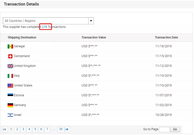Image resolution: width=194 pixels, height=135 pixels.
Task: Focus the Go to Page input field
Action: [x=164, y=129]
